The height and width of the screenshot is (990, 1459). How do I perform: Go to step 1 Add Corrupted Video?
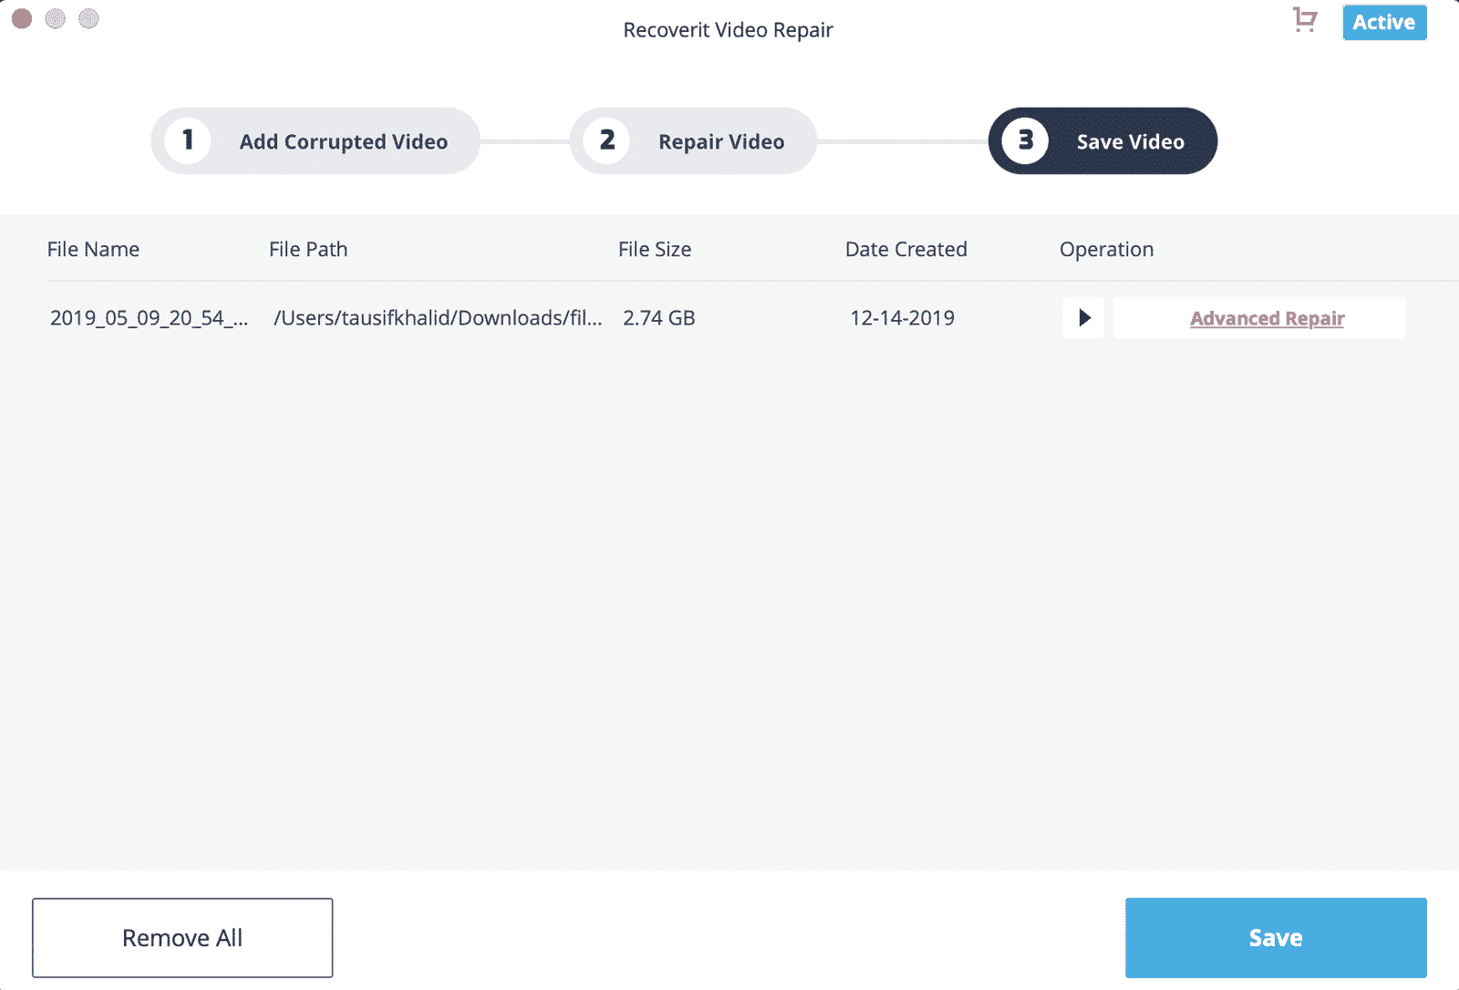click(x=316, y=141)
